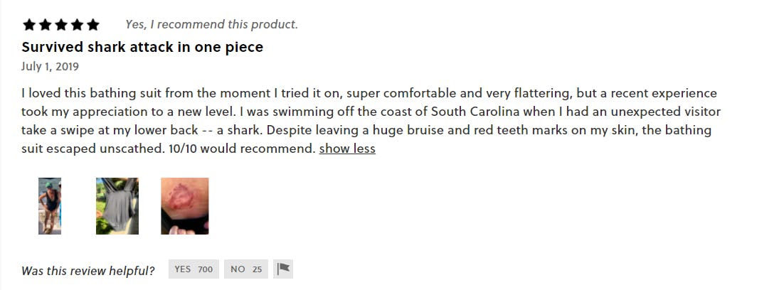Click the fifth (last) rating star

point(92,25)
